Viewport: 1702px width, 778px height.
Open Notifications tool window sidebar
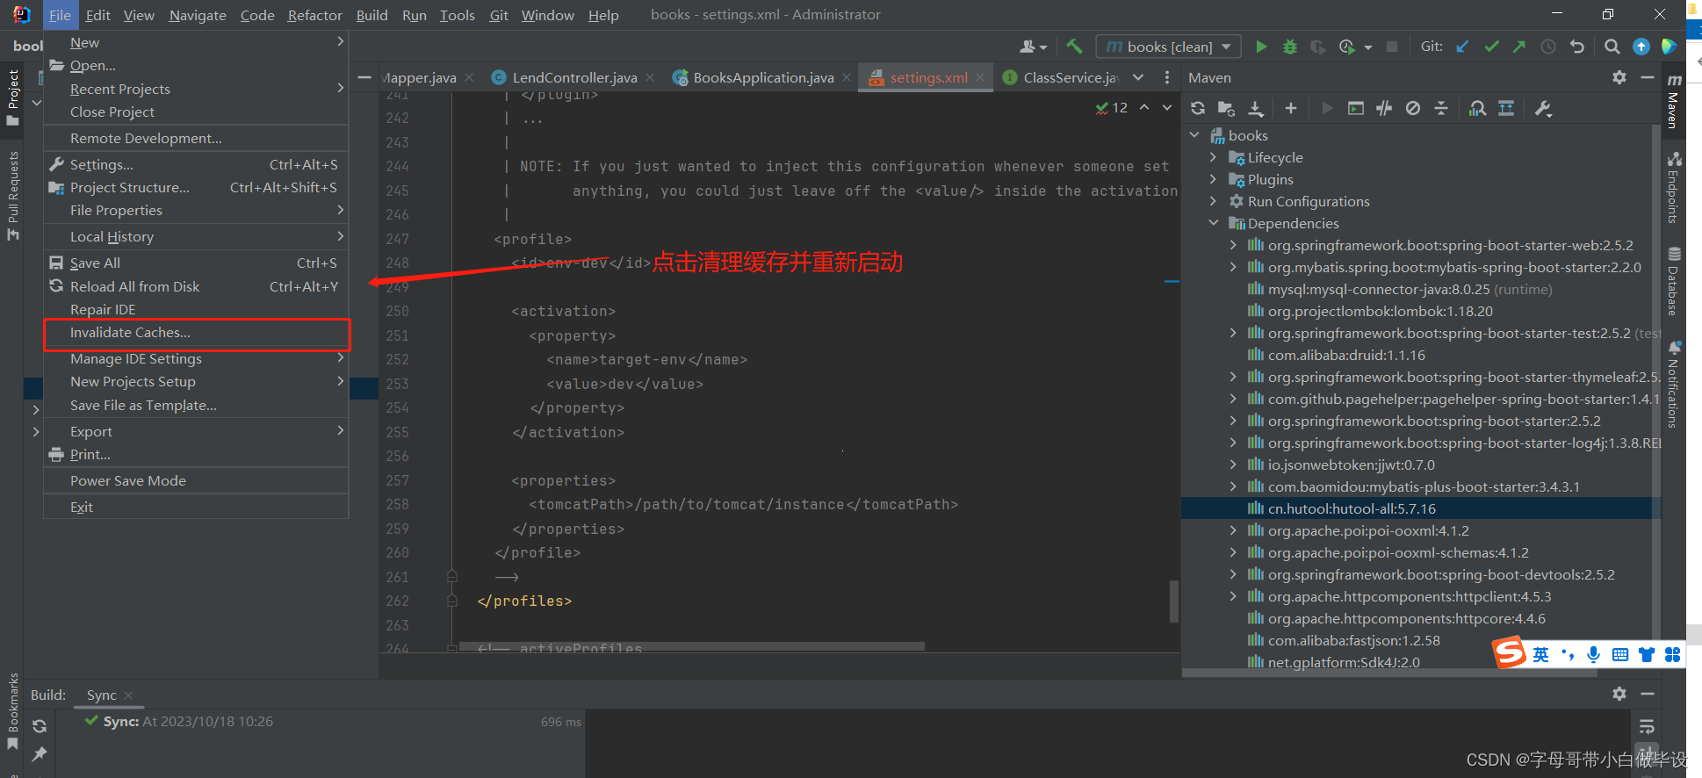click(1674, 384)
